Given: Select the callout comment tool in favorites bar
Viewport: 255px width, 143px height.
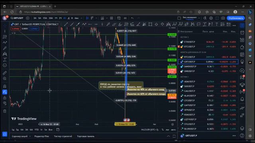Looking at the screenshot, I should tap(198, 24).
